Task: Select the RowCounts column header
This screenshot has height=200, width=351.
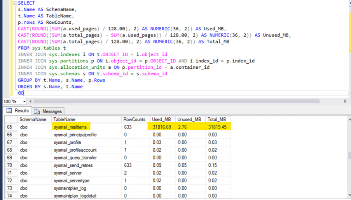Action: pyautogui.click(x=134, y=119)
